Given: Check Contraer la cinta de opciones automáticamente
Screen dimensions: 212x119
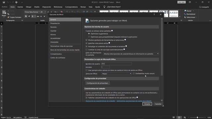Looking at the screenshot, I should 86,50.
